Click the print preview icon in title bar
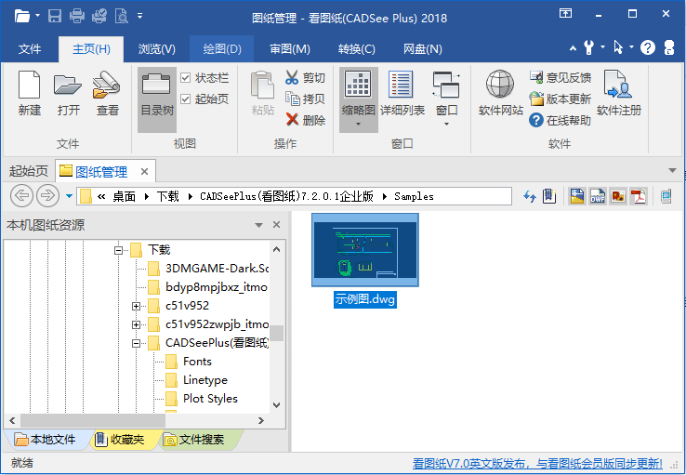The image size is (686, 475). coord(122,17)
